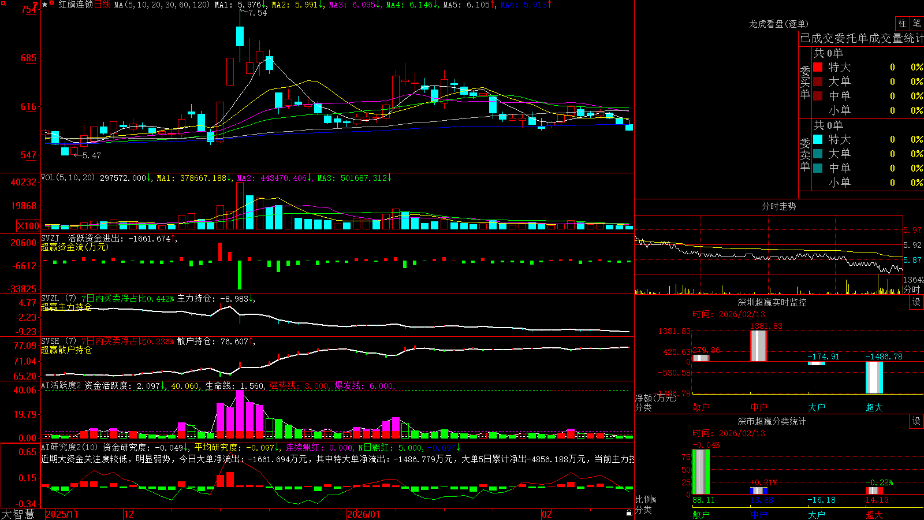Click the 龙虎看盘(逐单) panel title

pos(778,24)
